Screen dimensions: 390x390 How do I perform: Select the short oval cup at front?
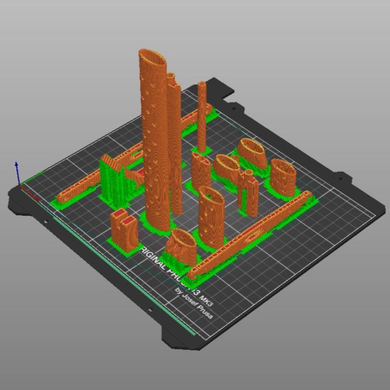(x=182, y=247)
